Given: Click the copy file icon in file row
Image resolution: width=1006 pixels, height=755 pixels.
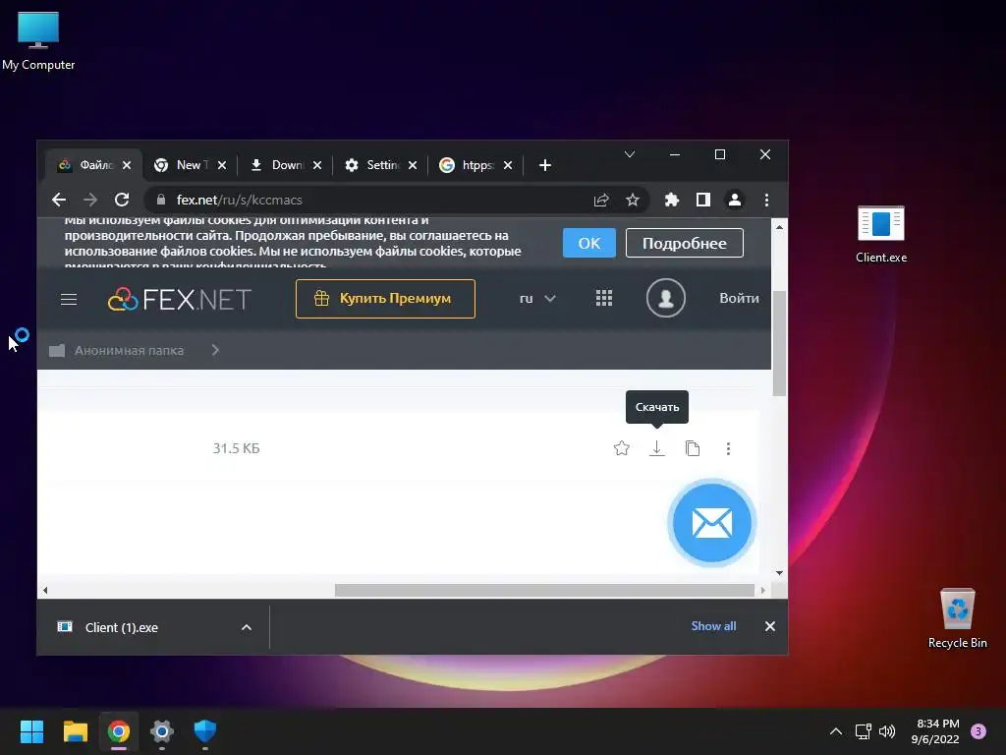Looking at the screenshot, I should pyautogui.click(x=693, y=448).
